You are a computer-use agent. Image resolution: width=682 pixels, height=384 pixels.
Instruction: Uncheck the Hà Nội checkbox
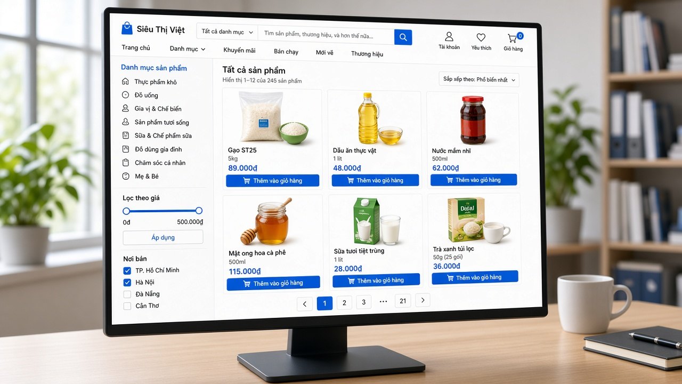click(x=127, y=283)
